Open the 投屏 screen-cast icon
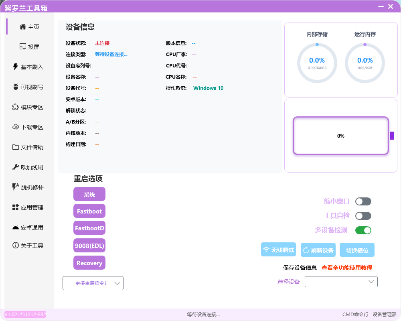 (x=23, y=47)
